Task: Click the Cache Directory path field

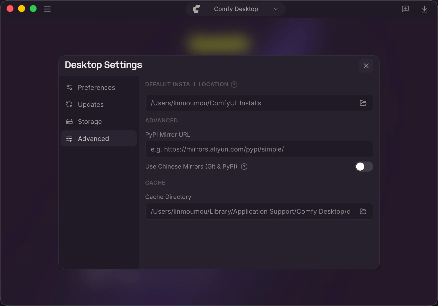Action: [259, 211]
